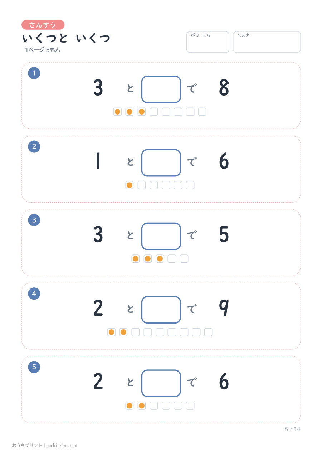
Task: Check the first empty square in problem 4
Action: [136, 332]
